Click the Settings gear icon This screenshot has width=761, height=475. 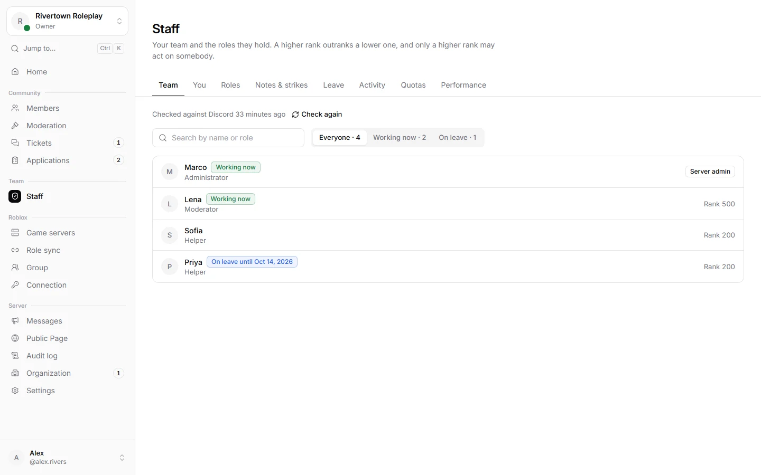click(x=15, y=391)
